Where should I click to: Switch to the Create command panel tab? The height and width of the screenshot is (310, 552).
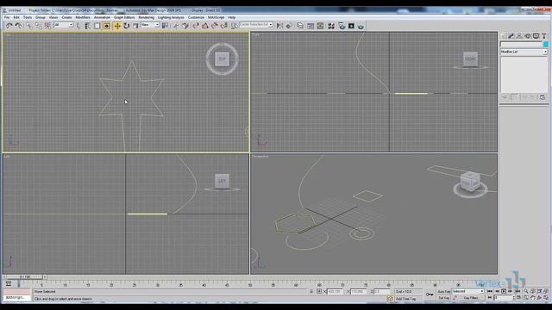(x=504, y=36)
